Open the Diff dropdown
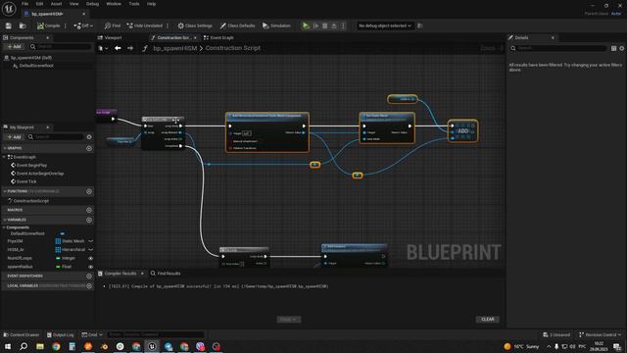 coord(83,25)
